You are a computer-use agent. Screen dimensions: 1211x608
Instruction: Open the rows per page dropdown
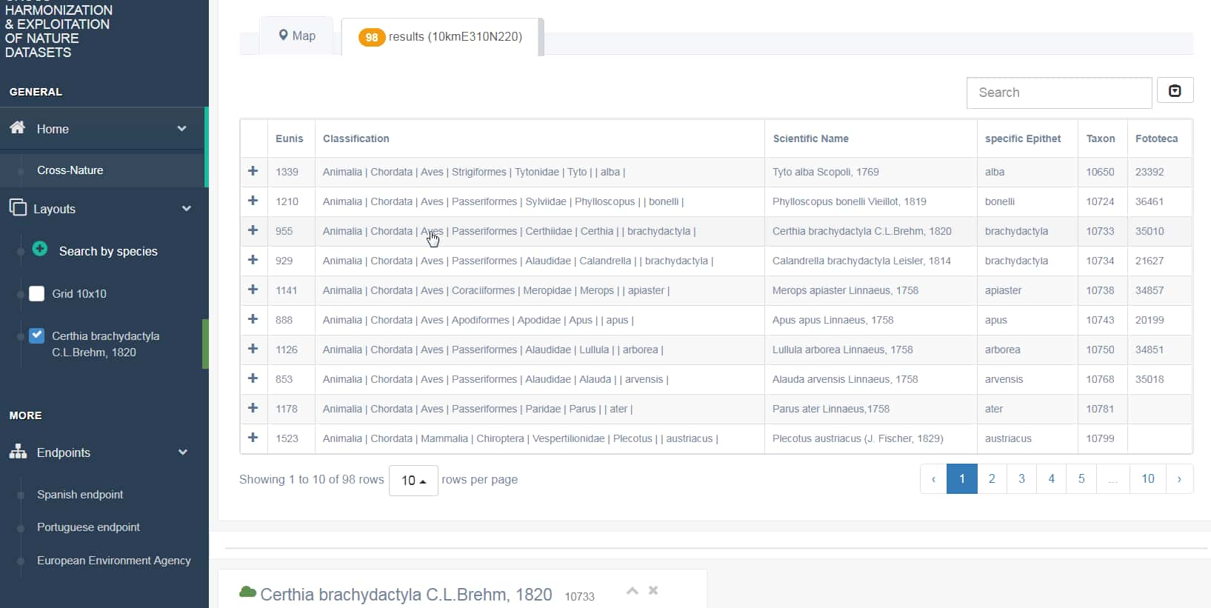[x=413, y=480]
